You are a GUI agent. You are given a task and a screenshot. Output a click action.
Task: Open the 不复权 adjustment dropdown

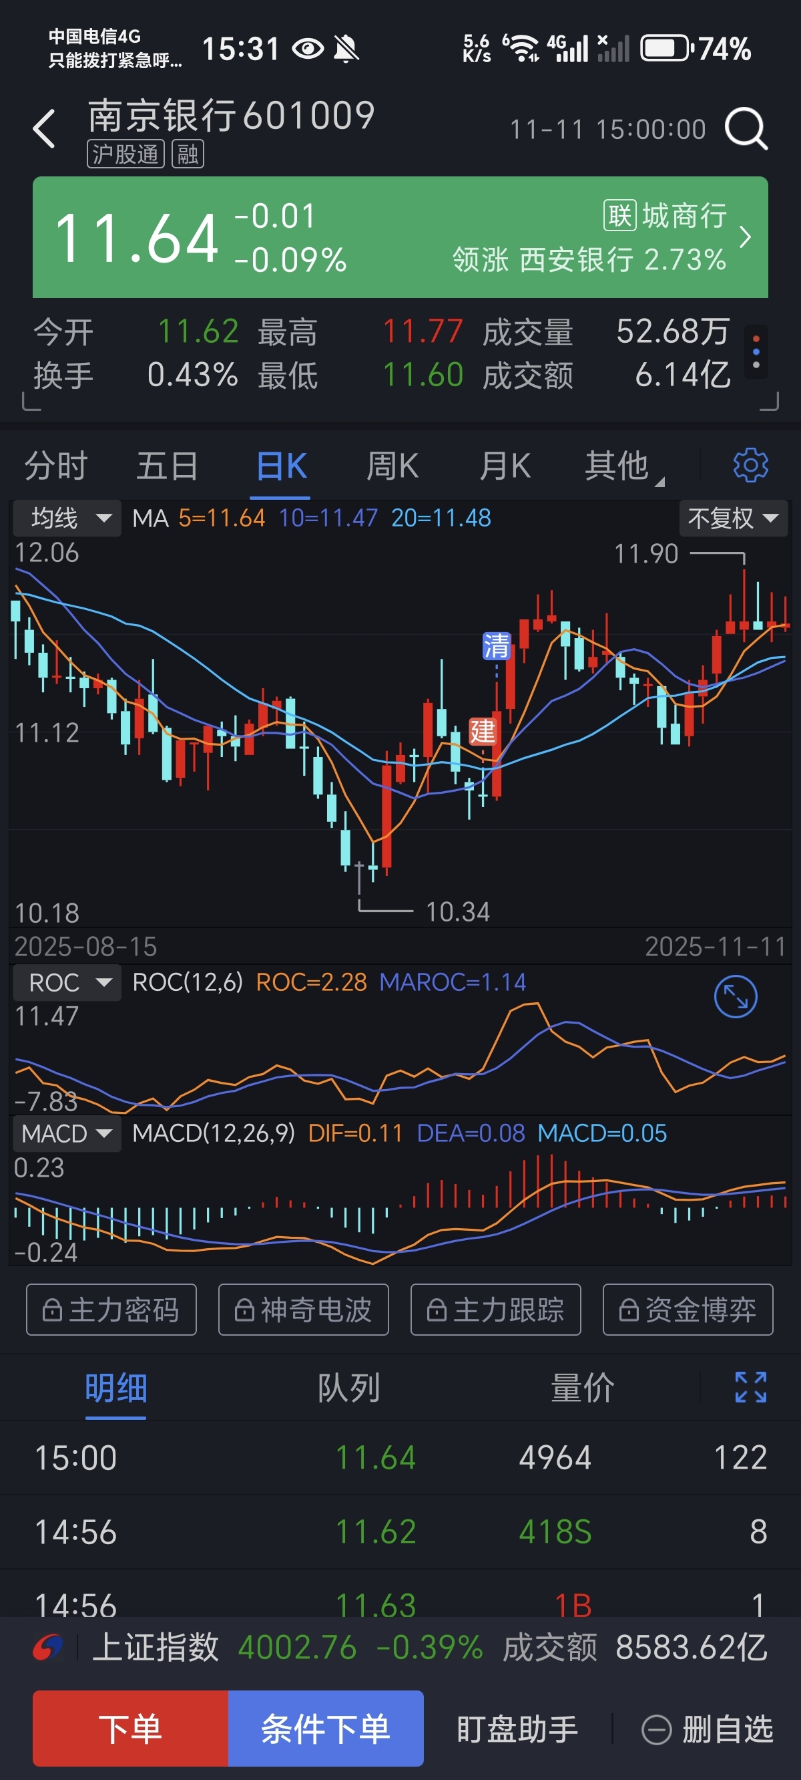click(x=734, y=518)
